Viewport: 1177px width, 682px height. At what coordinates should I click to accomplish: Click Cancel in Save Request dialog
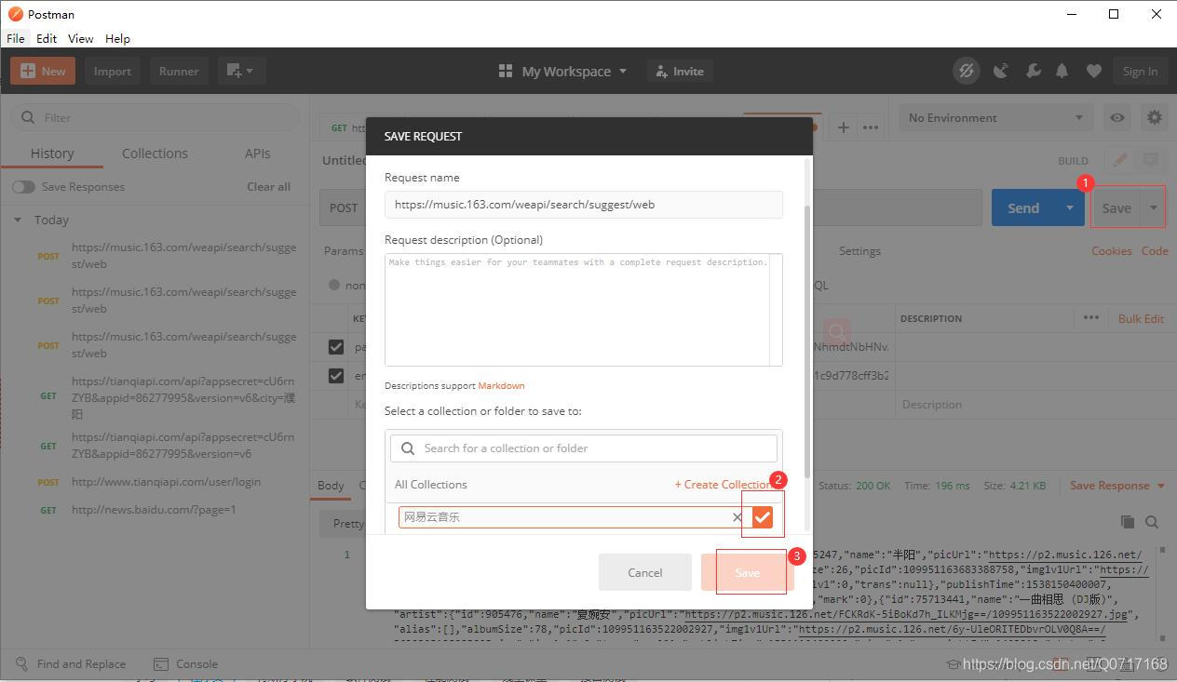[645, 572]
